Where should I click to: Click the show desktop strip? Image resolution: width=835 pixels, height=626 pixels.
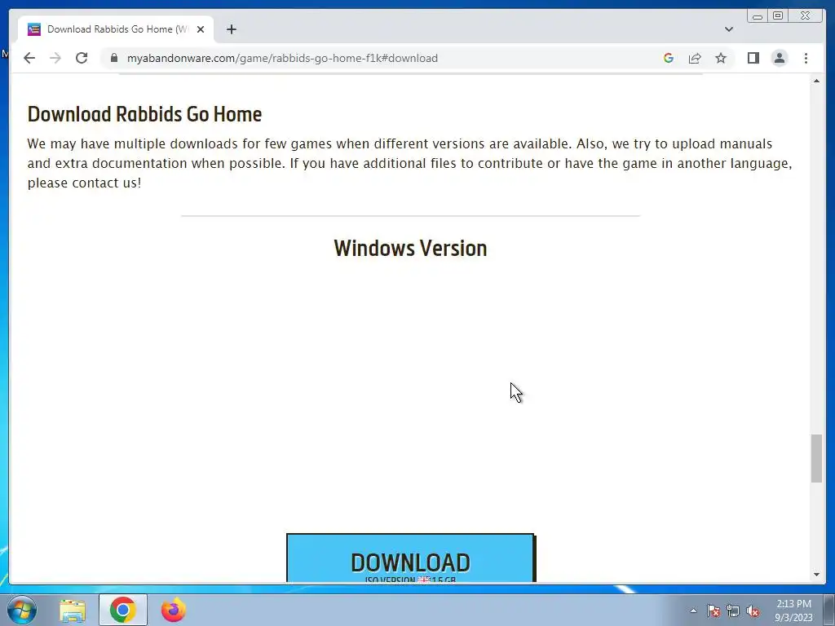(x=829, y=610)
